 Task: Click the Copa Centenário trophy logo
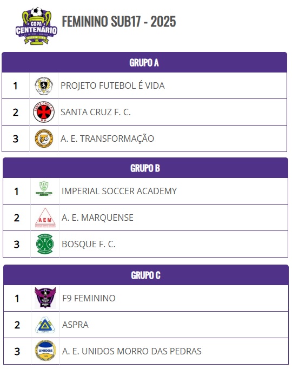click(x=36, y=26)
